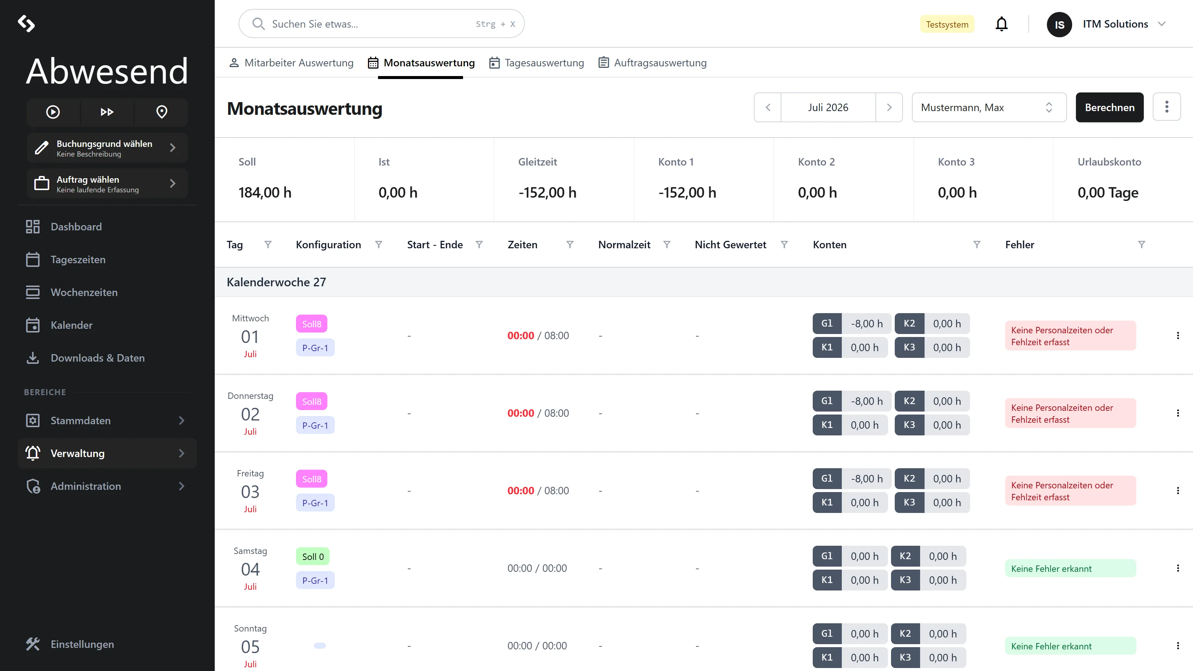
Task: Click the briefcase icon for Auftrag
Action: pos(42,183)
